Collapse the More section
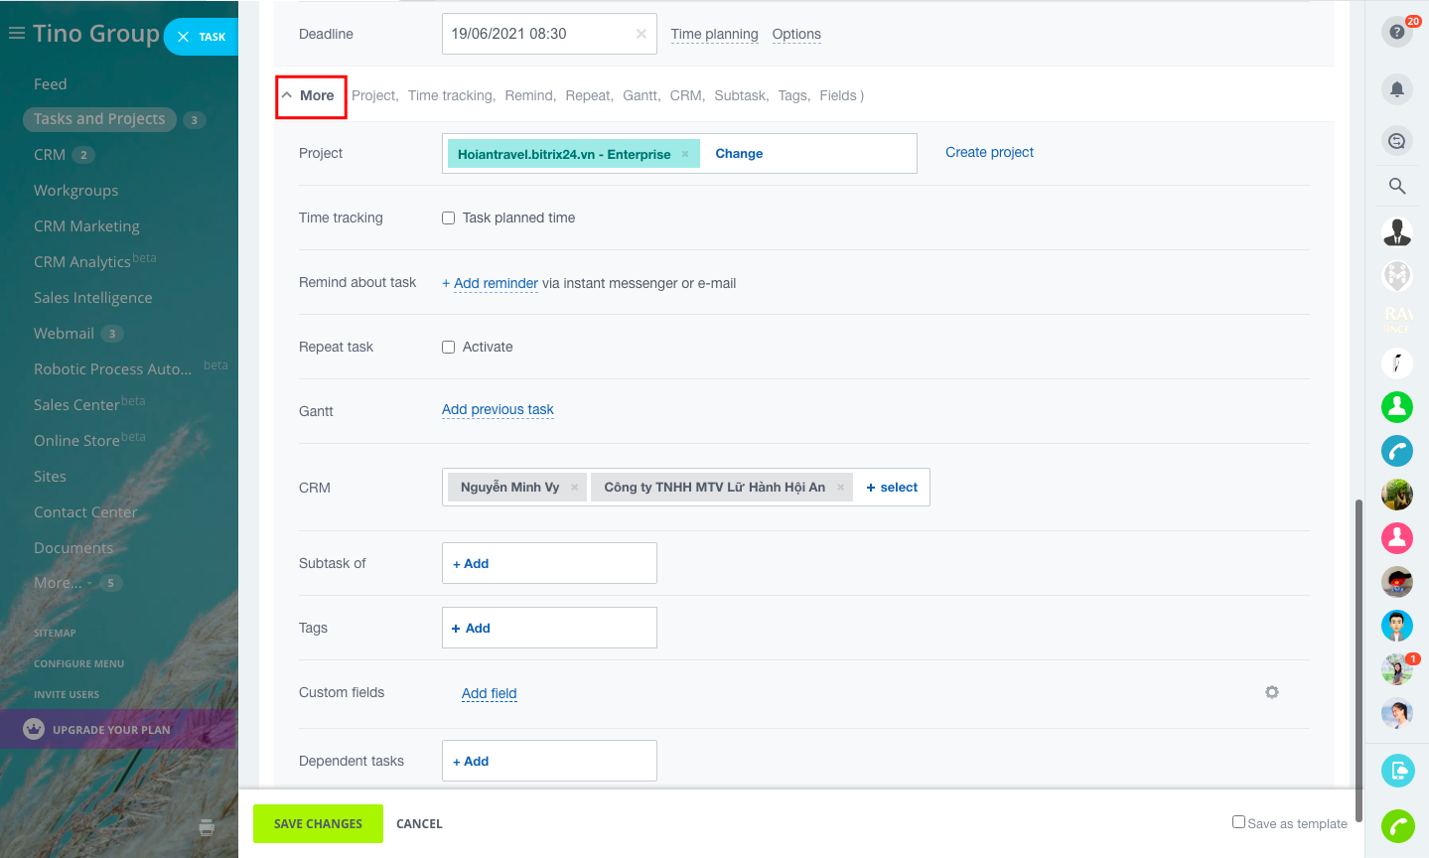 [x=309, y=95]
